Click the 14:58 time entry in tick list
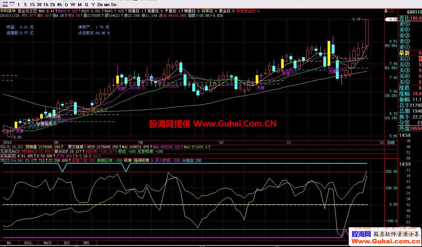Image resolution: width=422 pixels, height=247 pixels. (x=405, y=136)
